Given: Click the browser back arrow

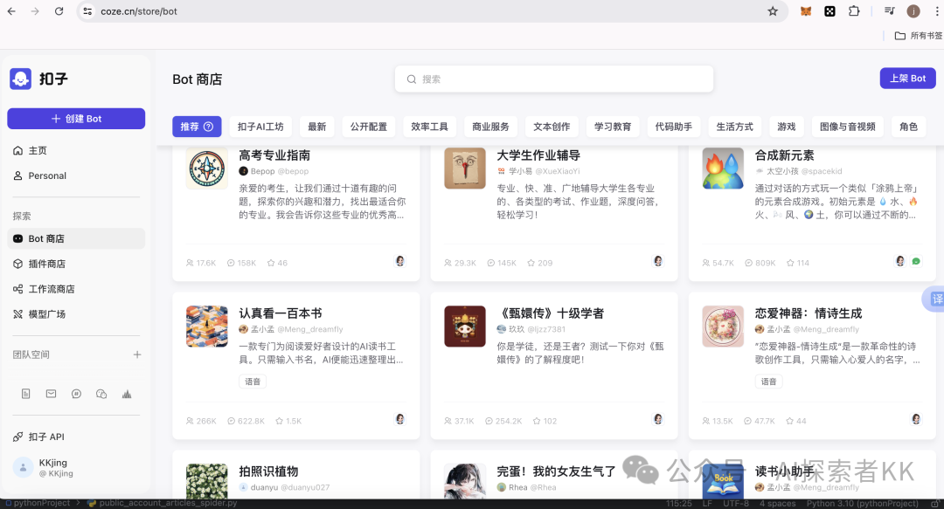Looking at the screenshot, I should pos(11,10).
